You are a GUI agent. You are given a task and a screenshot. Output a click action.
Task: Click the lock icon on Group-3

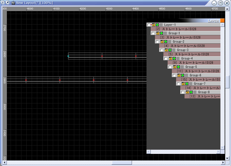coord(166,50)
